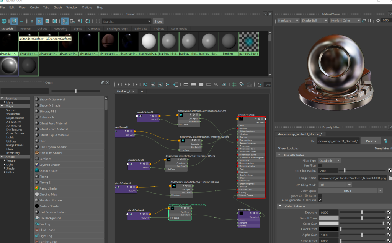The image size is (392, 243).
Task: Collapse the Color Balance section
Action: click(x=280, y=206)
